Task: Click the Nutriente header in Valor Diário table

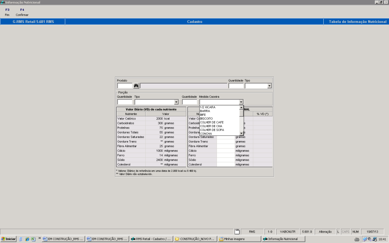Action: coord(131,114)
